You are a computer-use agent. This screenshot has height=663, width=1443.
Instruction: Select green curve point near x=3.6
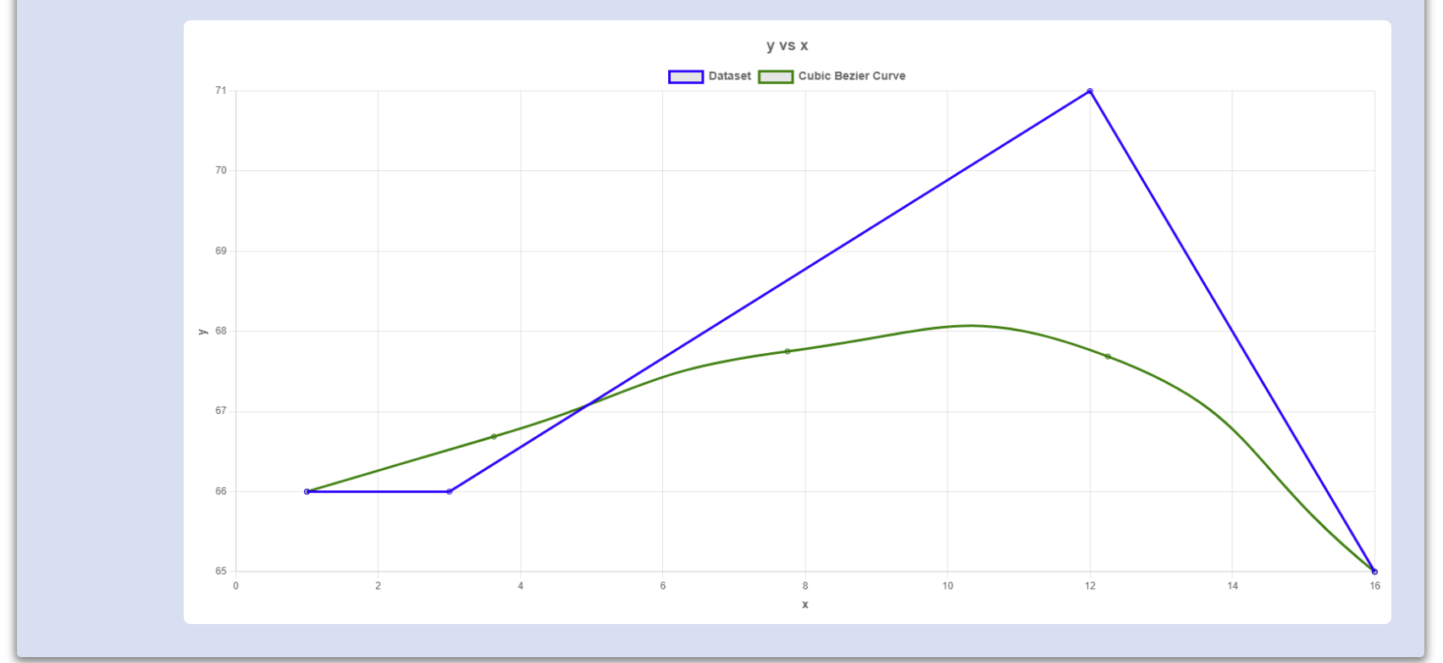tap(494, 437)
